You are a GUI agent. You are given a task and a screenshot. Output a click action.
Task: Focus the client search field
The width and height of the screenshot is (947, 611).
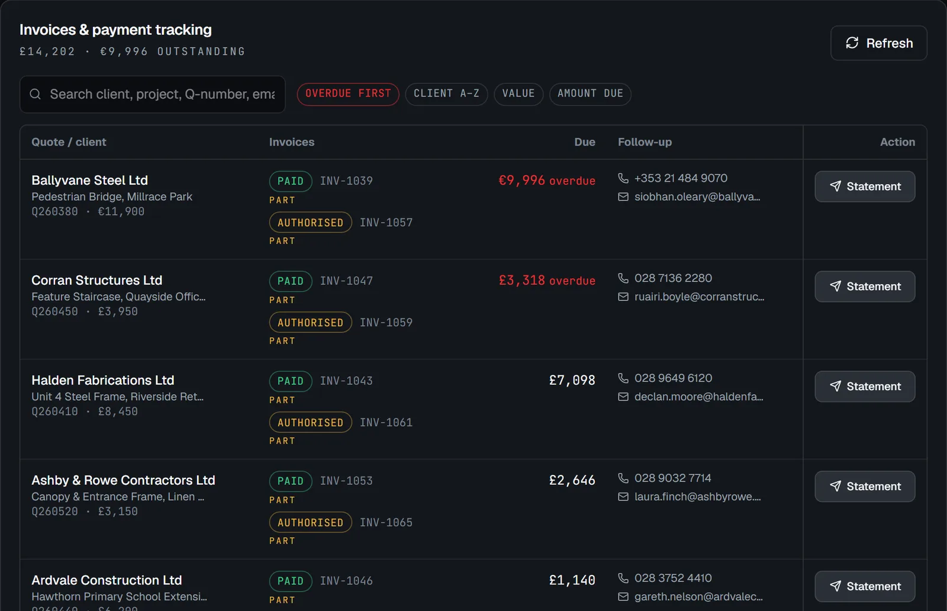(x=153, y=94)
